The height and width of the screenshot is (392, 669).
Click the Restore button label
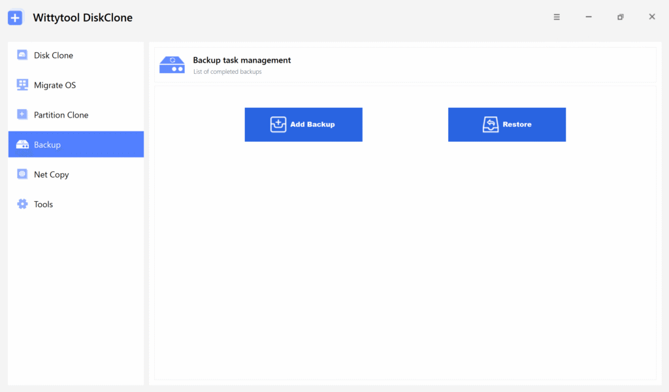coord(517,125)
